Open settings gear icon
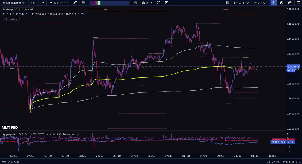Image resolution: width=302 pixels, height=164 pixels. tap(282, 3)
